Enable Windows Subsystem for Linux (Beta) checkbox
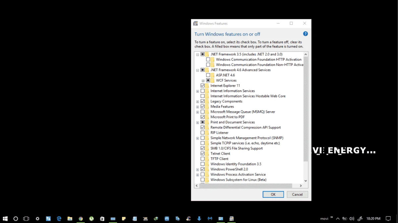 tap(203, 180)
